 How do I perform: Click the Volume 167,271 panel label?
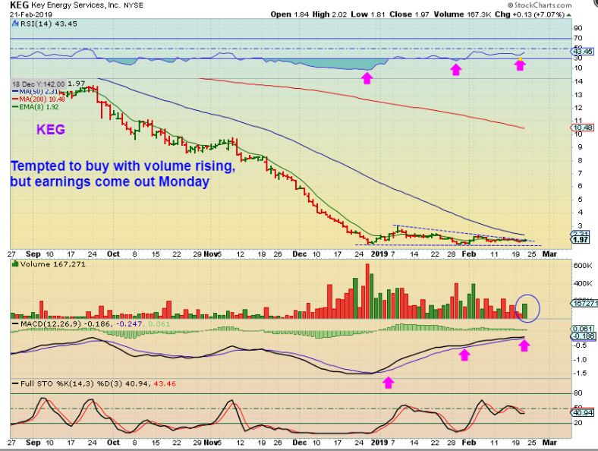[52, 264]
